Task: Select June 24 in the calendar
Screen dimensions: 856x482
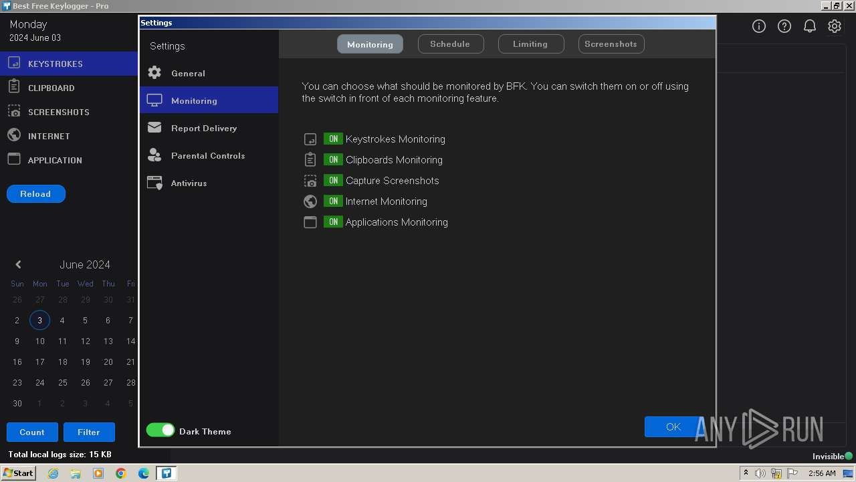Action: [39, 382]
